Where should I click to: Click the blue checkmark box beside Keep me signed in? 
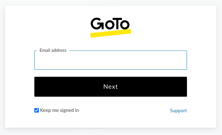pos(36,110)
